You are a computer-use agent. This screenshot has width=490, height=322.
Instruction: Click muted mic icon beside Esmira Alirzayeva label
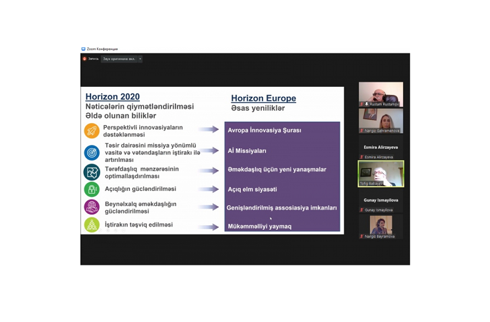tap(361, 157)
